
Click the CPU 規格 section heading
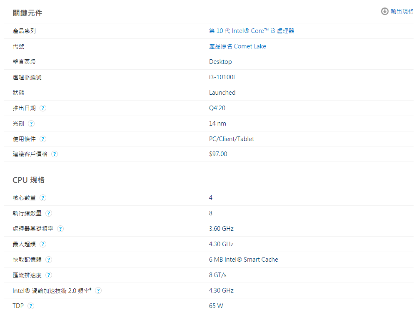tap(28, 180)
